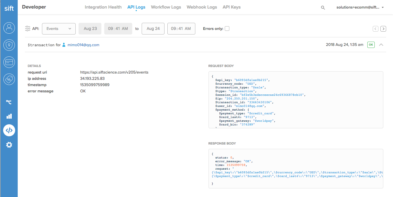Click the 2018 Aug 24, 1:35 am timestamp
Screen dimensions: 393x197
pos(344,45)
